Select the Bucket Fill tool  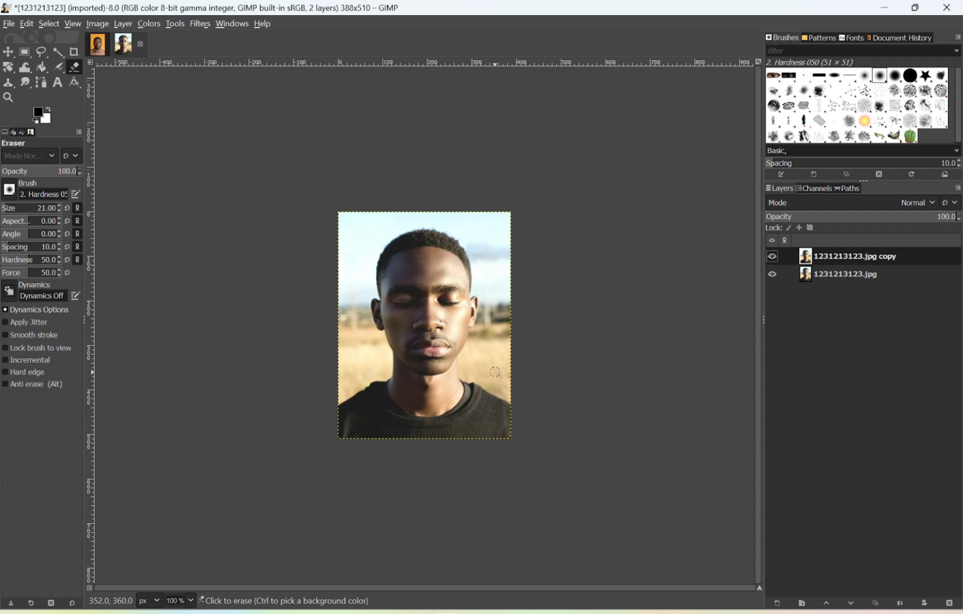tap(41, 67)
